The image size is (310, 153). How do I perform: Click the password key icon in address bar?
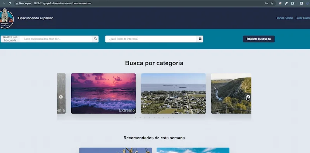pos(266,3)
